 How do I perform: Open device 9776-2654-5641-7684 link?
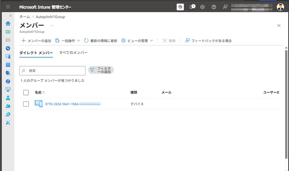point(73,104)
